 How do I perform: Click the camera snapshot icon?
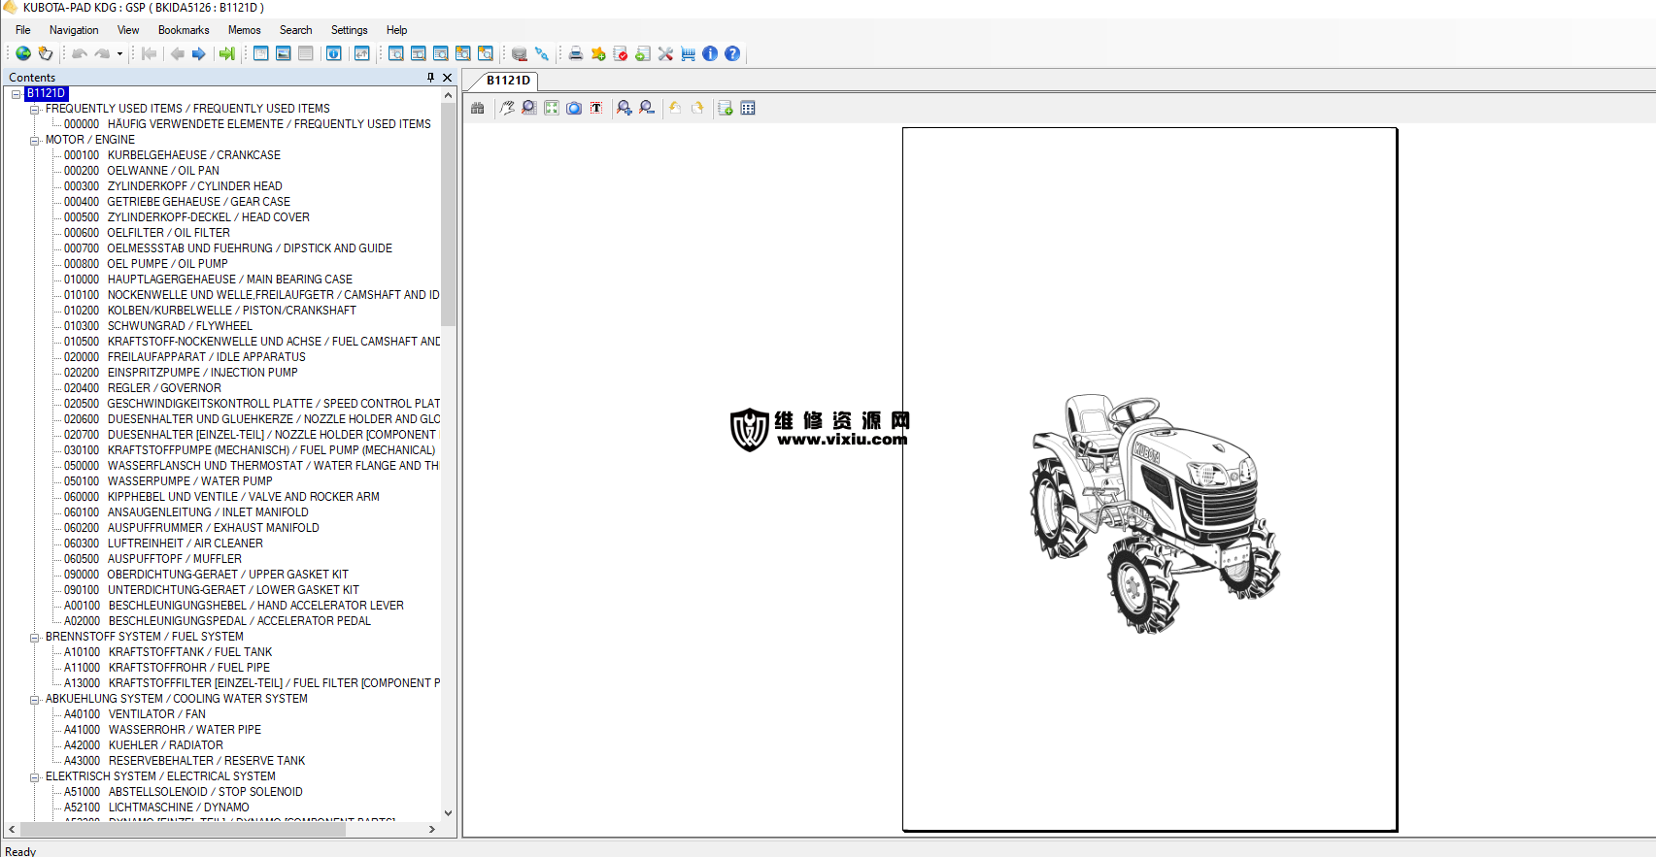[574, 108]
